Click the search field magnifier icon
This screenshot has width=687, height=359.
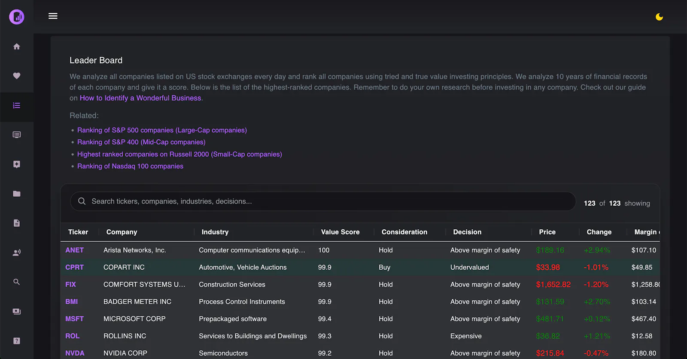point(82,201)
